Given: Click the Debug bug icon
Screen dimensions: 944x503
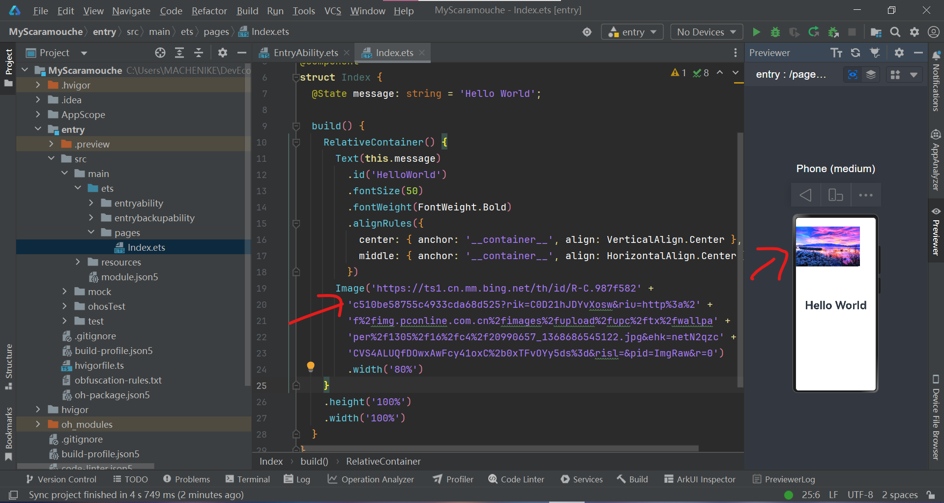Looking at the screenshot, I should coord(775,32).
